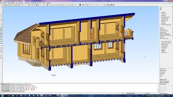Image resolution: width=173 pixels, height=97 pixels.
Task: Open the Редактировать menu
Action: (x=11, y=3)
